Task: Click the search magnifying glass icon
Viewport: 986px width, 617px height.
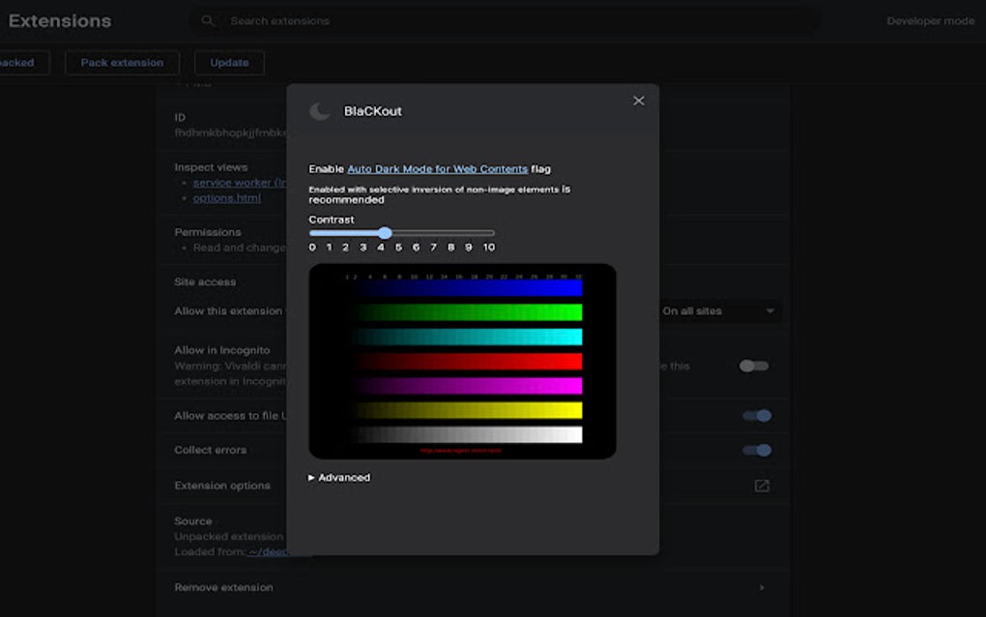Action: tap(207, 20)
